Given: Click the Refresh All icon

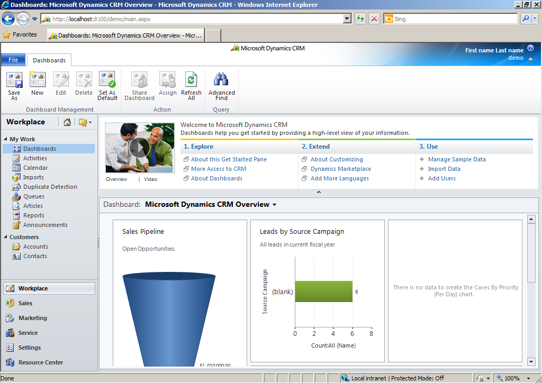Looking at the screenshot, I should pos(191,80).
